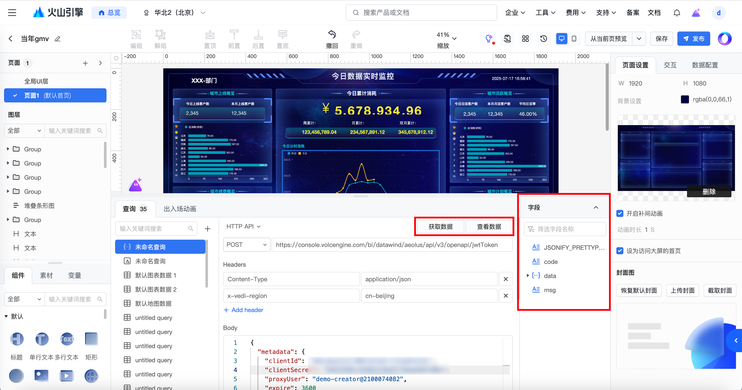Click the notification bell icon
The width and height of the screenshot is (742, 390).
pyautogui.click(x=677, y=13)
